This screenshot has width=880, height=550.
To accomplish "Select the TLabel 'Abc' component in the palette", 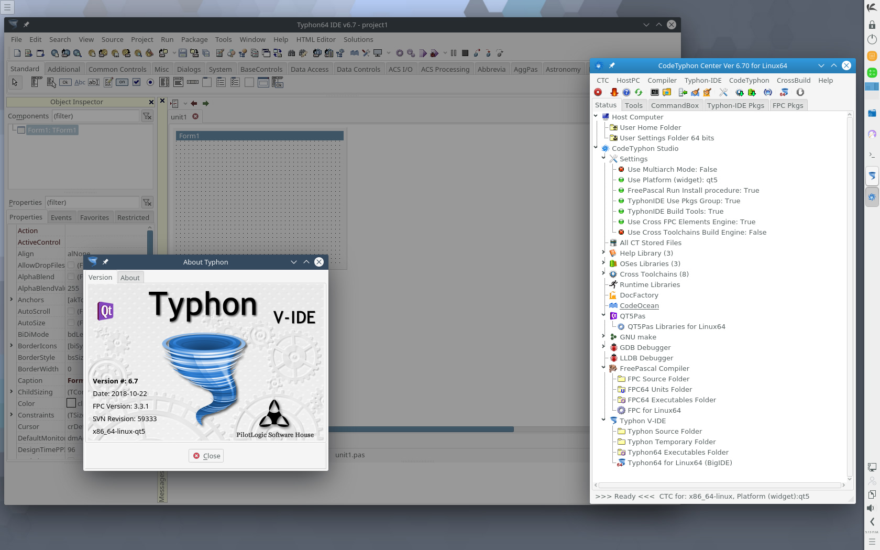I will pos(80,82).
